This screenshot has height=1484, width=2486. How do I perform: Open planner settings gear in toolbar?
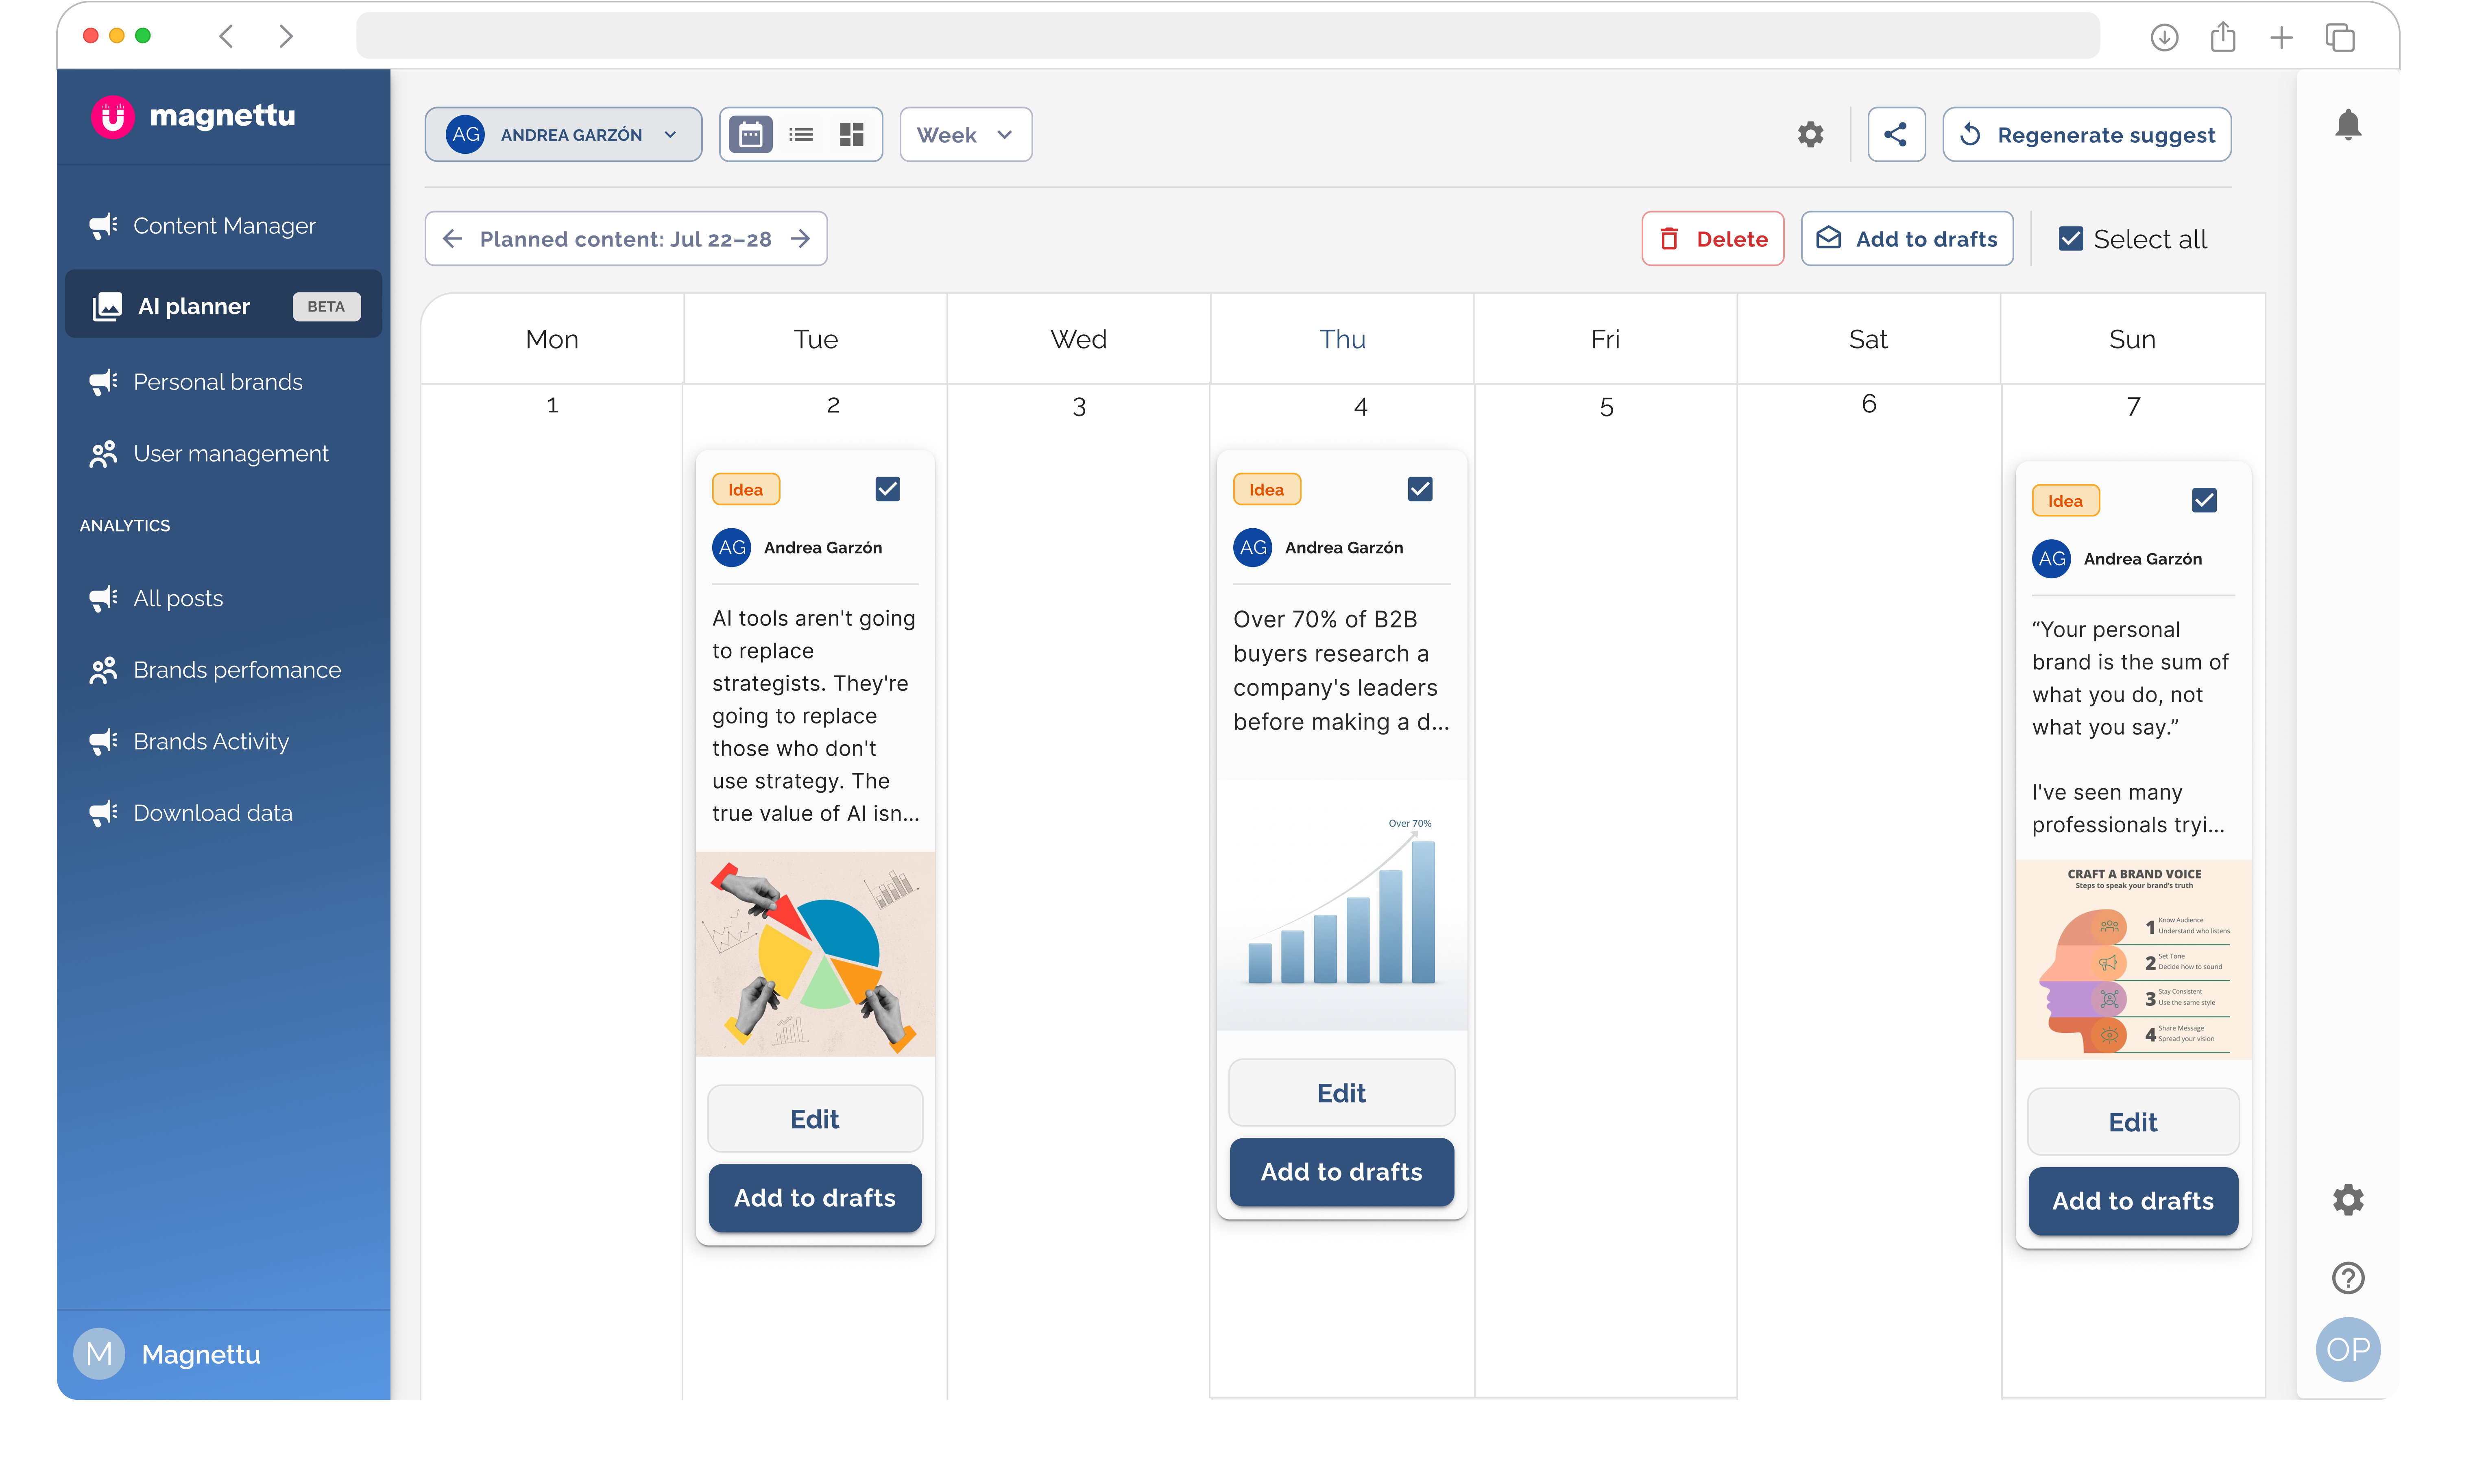[1810, 134]
